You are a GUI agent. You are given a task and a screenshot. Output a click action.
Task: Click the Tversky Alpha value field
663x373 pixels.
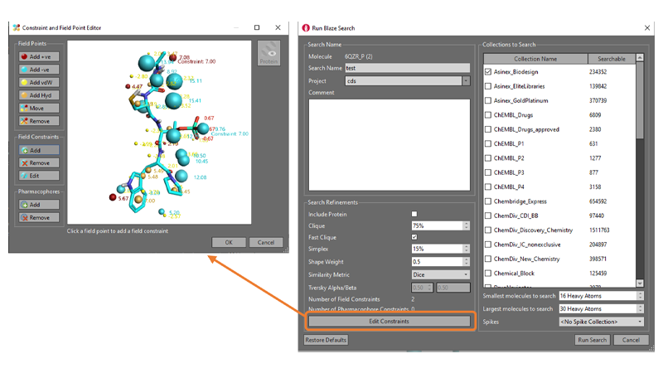click(x=422, y=288)
